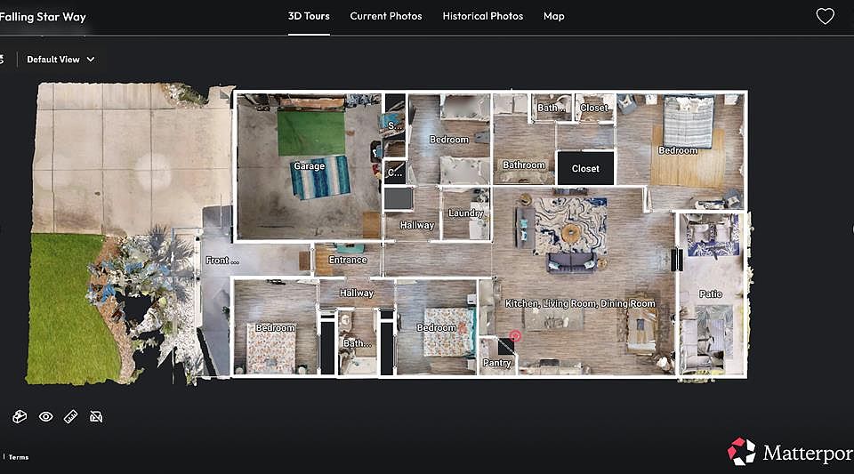This screenshot has height=474, width=854.
Task: Click the chevron next to Default View
Action: click(x=91, y=60)
